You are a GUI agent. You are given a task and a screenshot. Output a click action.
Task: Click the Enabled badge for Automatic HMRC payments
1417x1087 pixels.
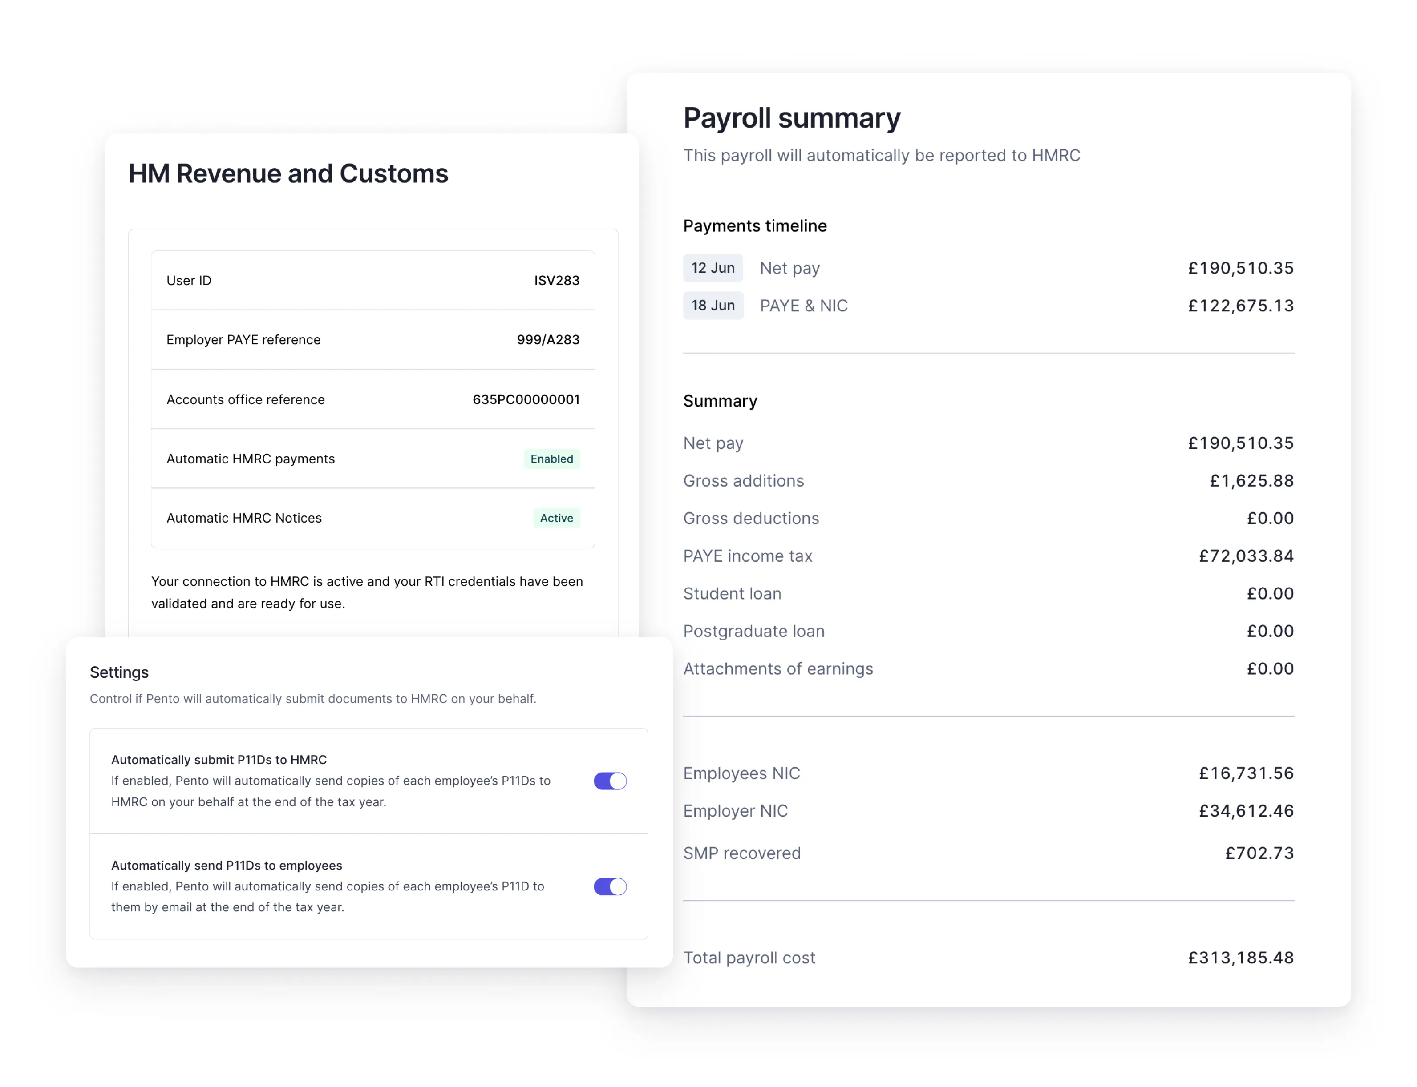(551, 459)
